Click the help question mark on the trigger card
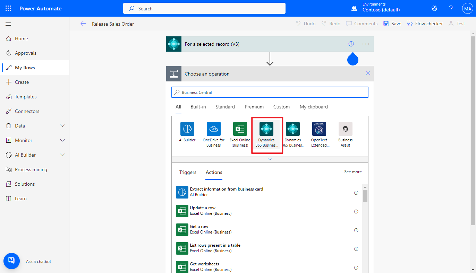The image size is (476, 273). pos(351,44)
